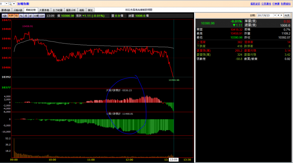Switch to the 分點K線 tab
The image size is (293, 163).
coord(18,10)
